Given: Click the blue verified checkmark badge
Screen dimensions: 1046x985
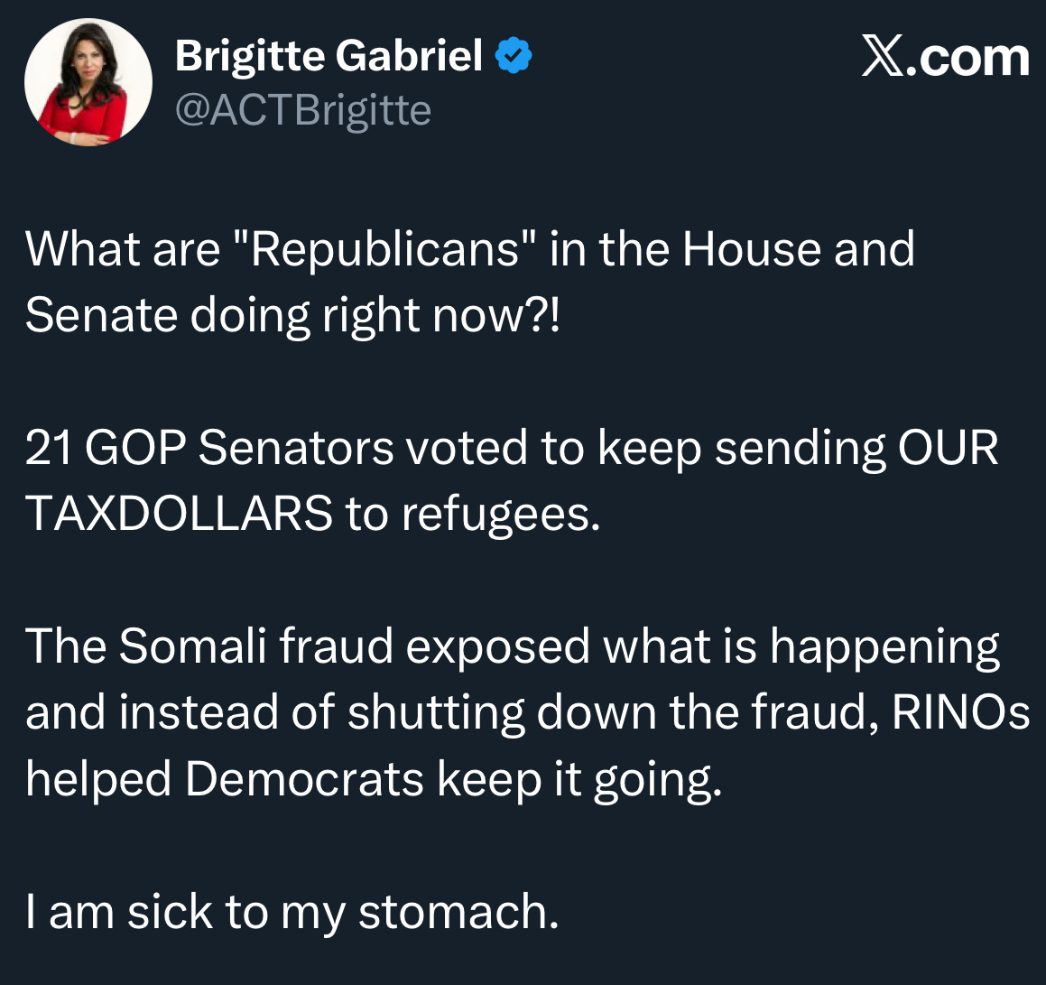Looking at the screenshot, I should (515, 57).
